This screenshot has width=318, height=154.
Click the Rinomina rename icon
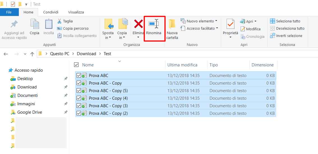coord(154,24)
